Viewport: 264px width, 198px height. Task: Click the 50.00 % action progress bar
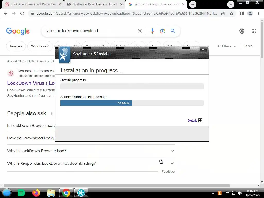coord(132,103)
